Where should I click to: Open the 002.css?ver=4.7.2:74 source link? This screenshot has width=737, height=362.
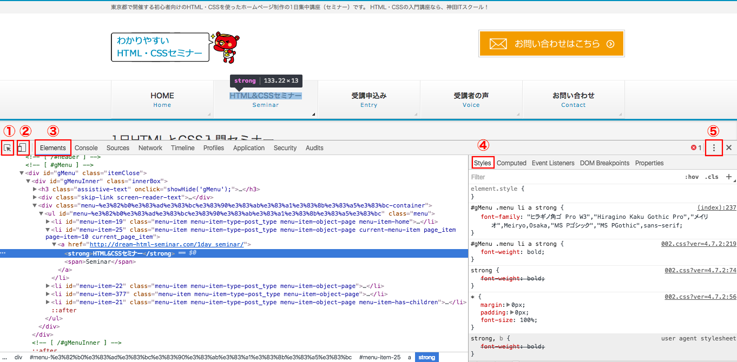point(700,270)
